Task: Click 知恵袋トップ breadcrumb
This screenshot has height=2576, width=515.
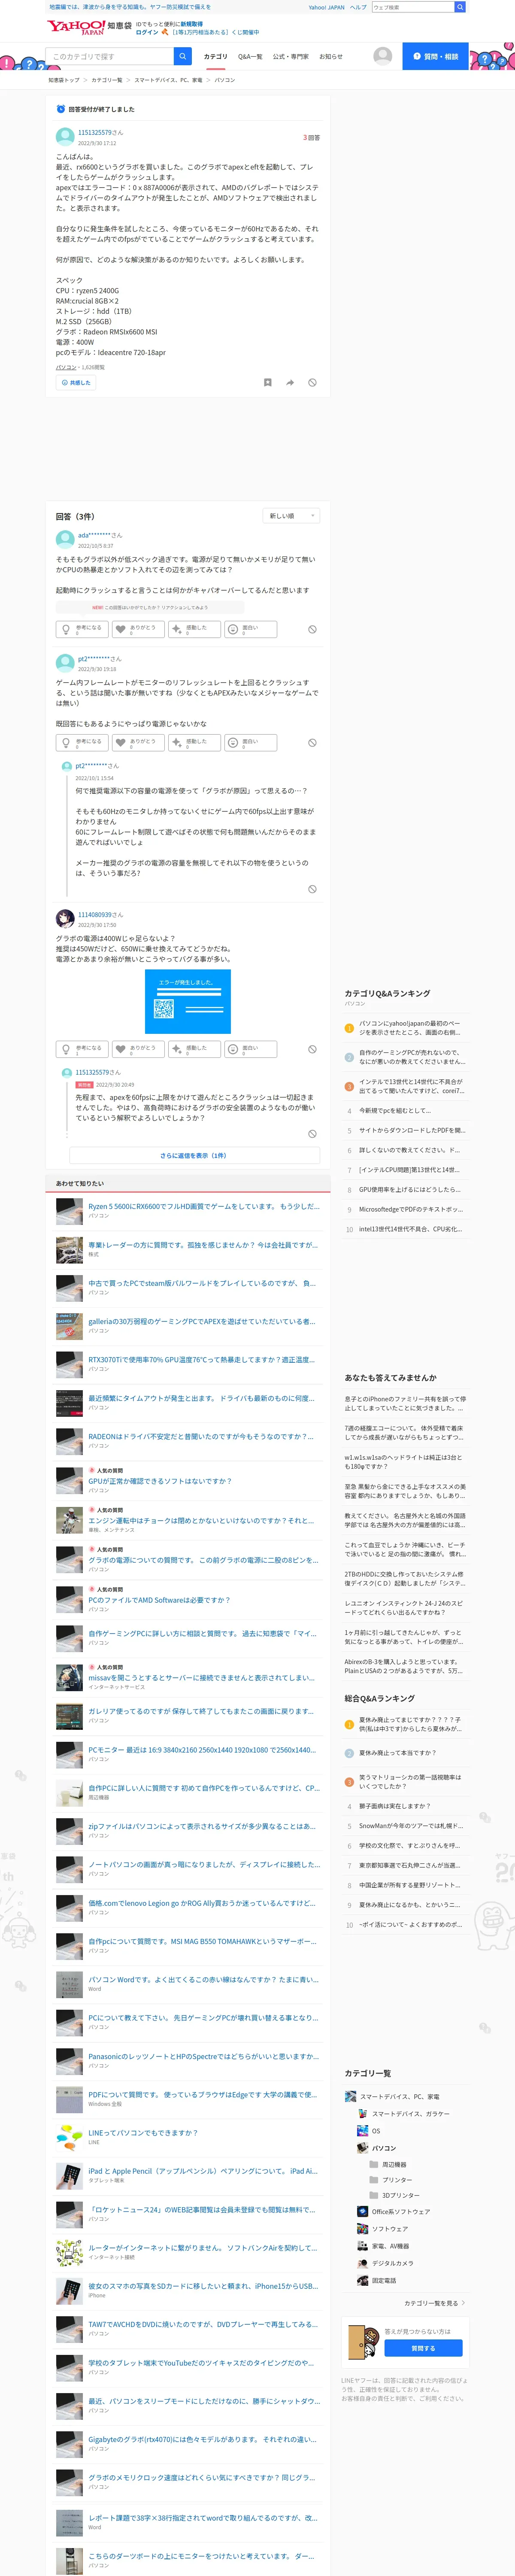Action: [64, 80]
